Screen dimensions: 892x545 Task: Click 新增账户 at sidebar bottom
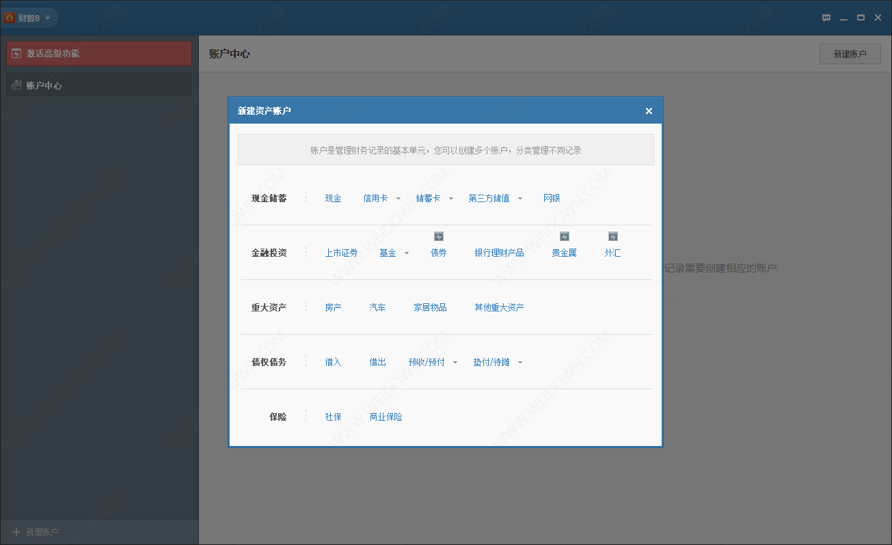tap(42, 532)
